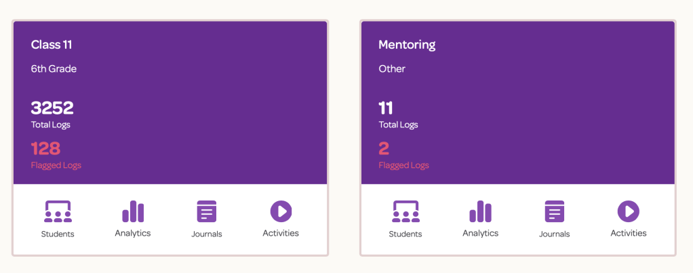Click the Journals text label under Mentoring
Image resolution: width=693 pixels, height=273 pixels.
click(x=554, y=234)
